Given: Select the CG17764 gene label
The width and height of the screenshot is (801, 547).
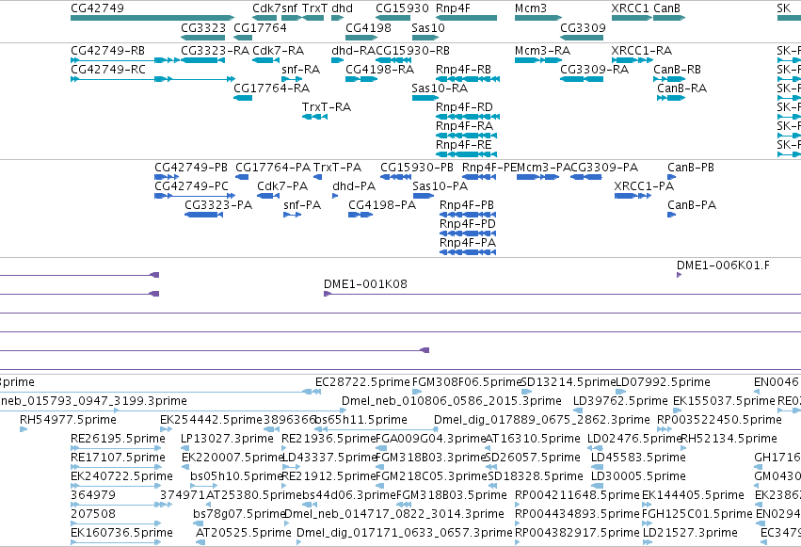Looking at the screenshot, I should pyautogui.click(x=260, y=28).
